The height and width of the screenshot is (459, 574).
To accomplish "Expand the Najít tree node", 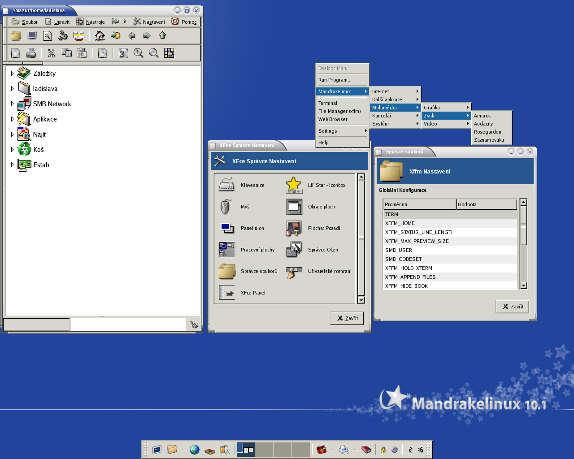I will (x=12, y=134).
